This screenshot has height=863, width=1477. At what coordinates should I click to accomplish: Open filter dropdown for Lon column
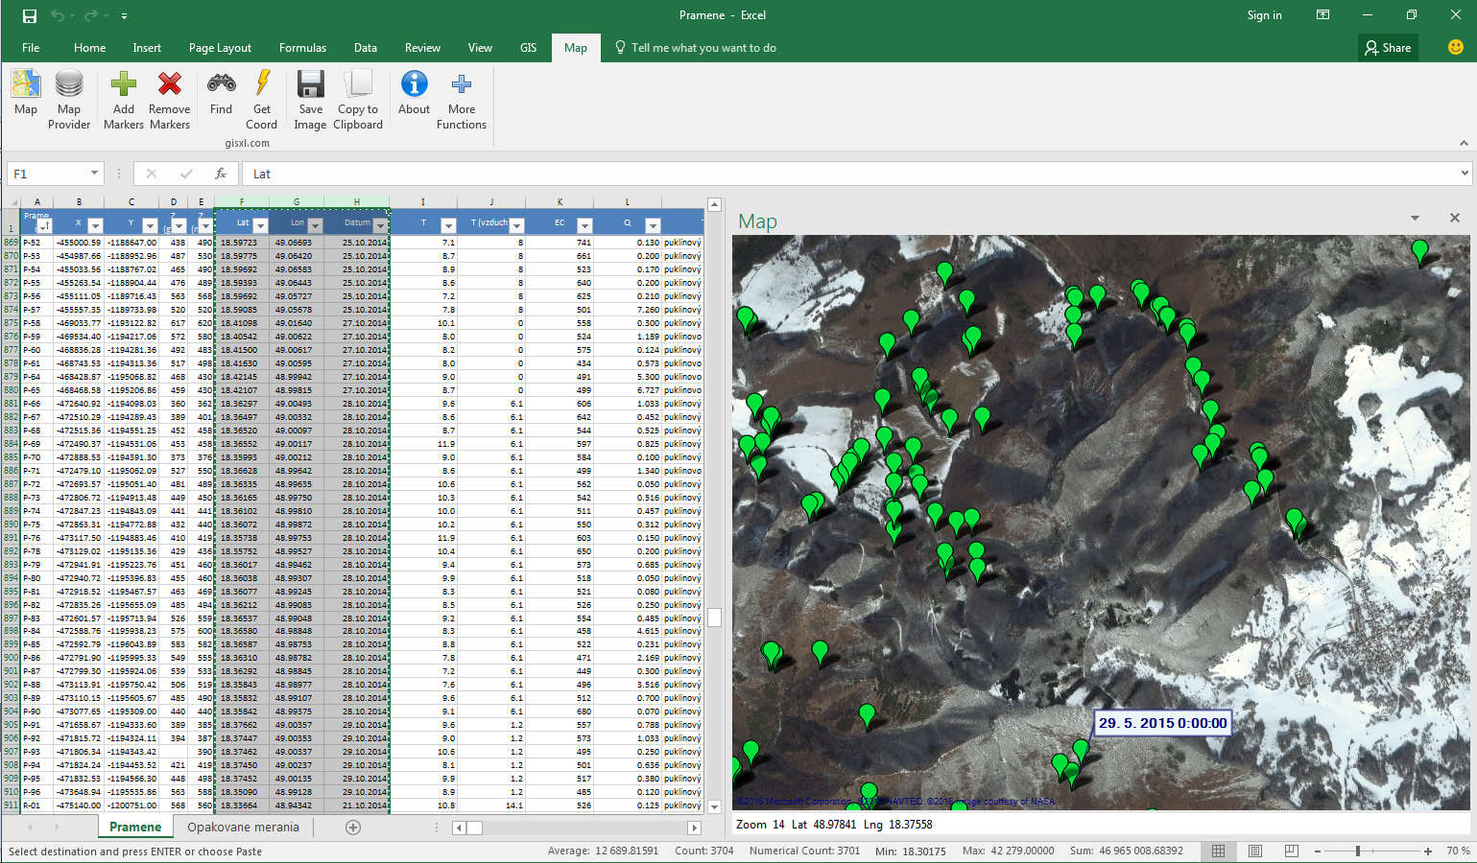coord(315,225)
